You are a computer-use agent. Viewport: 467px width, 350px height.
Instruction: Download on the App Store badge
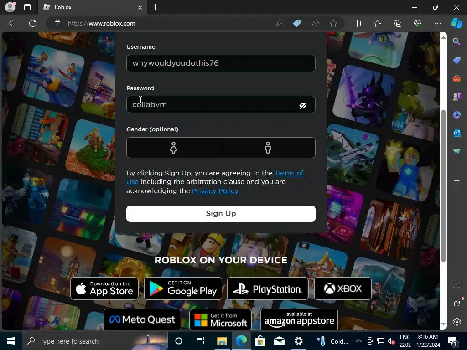click(x=104, y=288)
